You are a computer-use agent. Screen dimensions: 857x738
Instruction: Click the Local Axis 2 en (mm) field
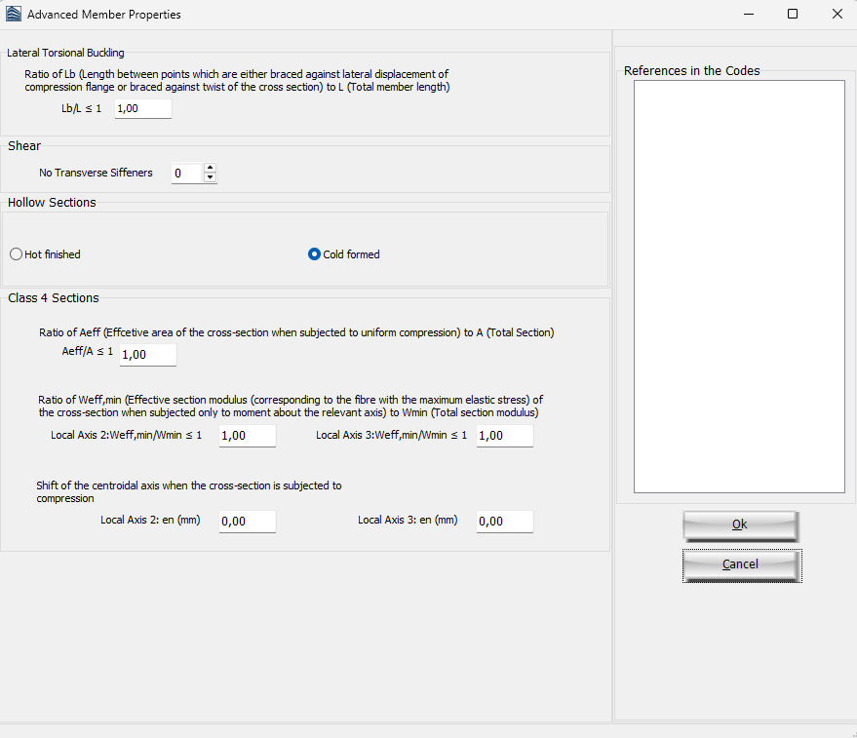pos(248,522)
